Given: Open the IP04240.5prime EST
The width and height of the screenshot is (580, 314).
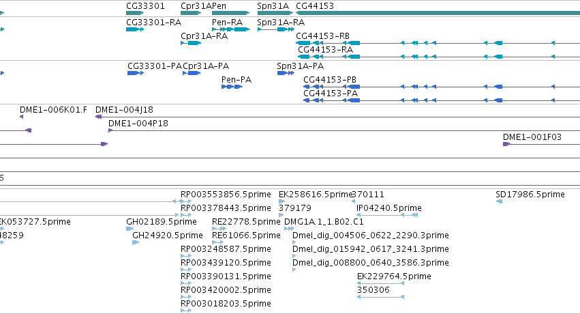Looking at the screenshot, I should click(x=387, y=215).
